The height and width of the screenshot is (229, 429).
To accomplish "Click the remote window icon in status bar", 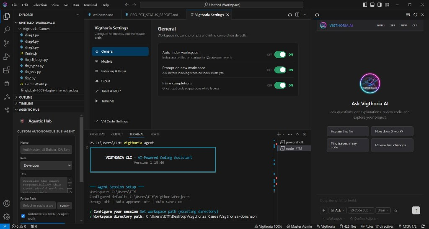I will click(5, 226).
